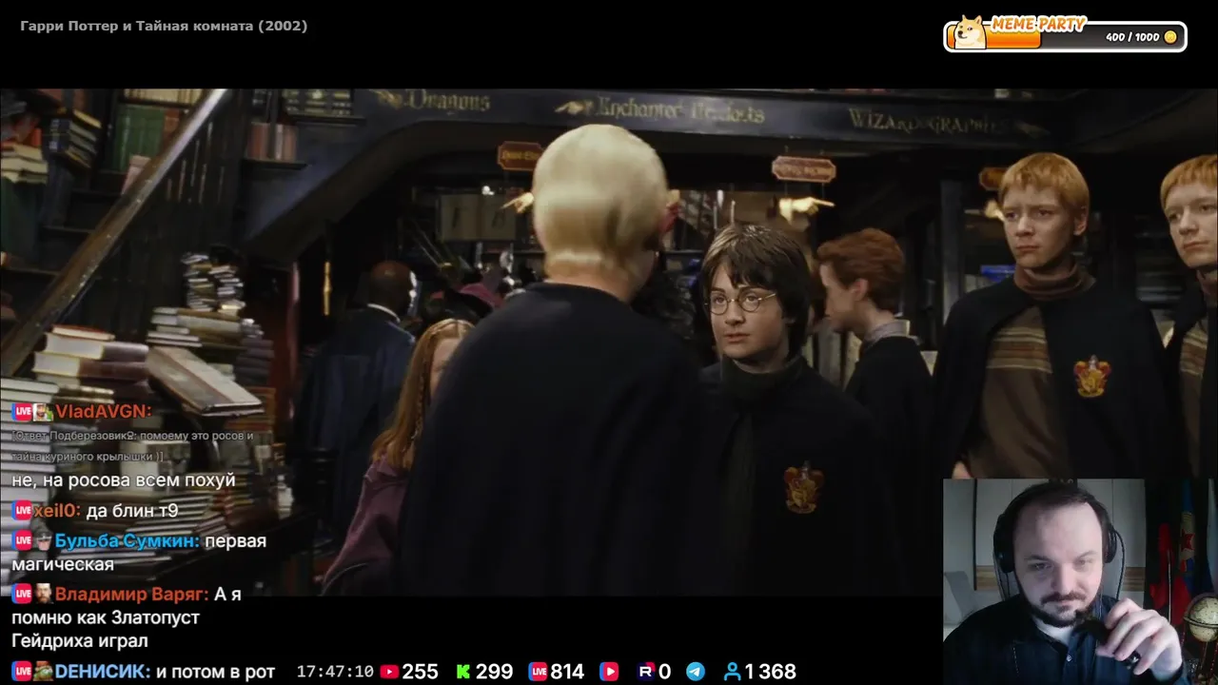The image size is (1218, 685).
Task: Click the username VladAVGN in chat
Action: [x=104, y=412]
